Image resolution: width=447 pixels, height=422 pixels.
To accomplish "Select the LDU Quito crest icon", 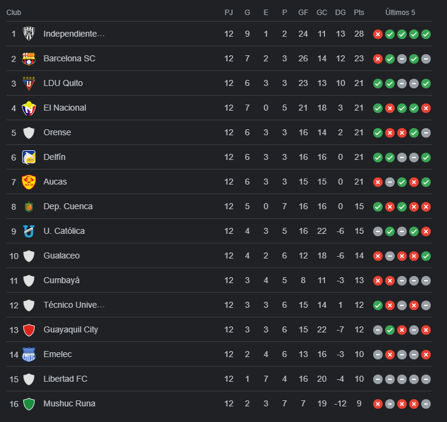I will (28, 83).
